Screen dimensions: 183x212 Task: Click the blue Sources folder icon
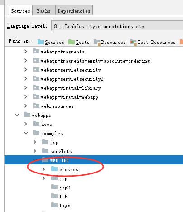41,42
